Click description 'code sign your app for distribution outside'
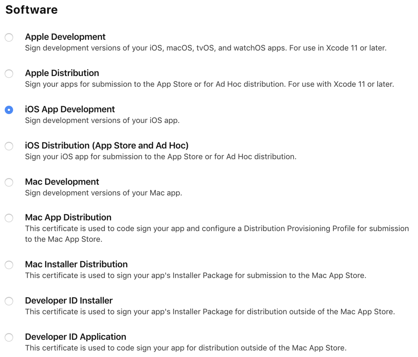Screen dimensions: 418x357 coord(186,348)
